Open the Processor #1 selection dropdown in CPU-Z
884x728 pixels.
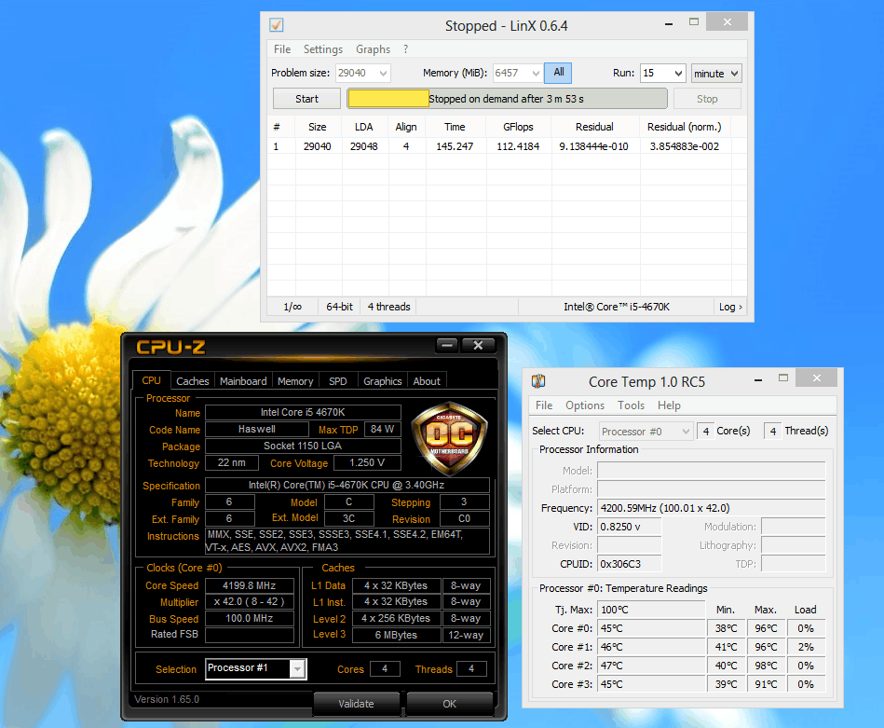[297, 669]
